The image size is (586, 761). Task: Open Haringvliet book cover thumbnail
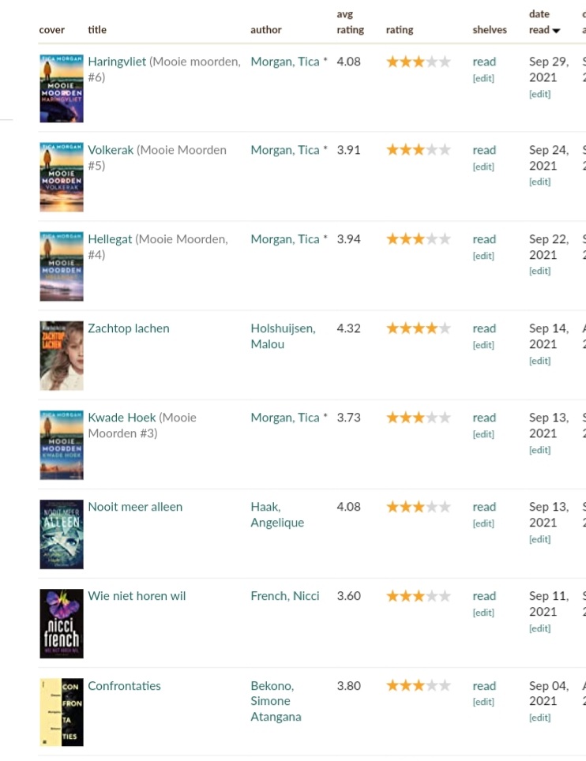pos(62,88)
